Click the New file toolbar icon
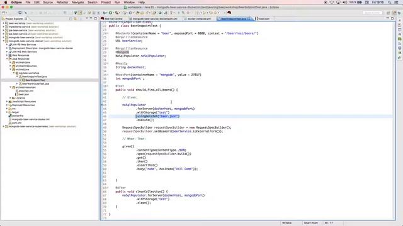The height and width of the screenshot is (226, 403). 4,13
